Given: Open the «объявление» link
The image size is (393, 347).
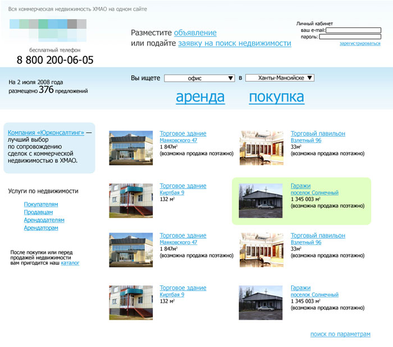Looking at the screenshot, I should (195, 33).
